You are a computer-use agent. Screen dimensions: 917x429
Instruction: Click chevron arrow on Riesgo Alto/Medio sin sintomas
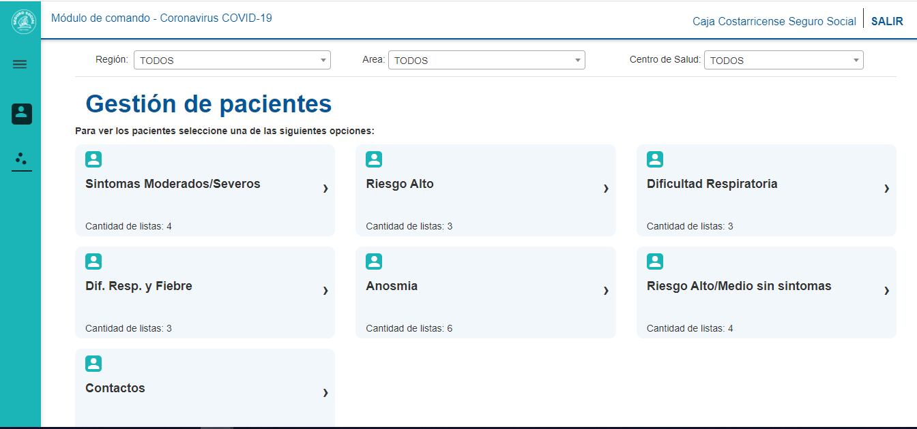pos(886,291)
